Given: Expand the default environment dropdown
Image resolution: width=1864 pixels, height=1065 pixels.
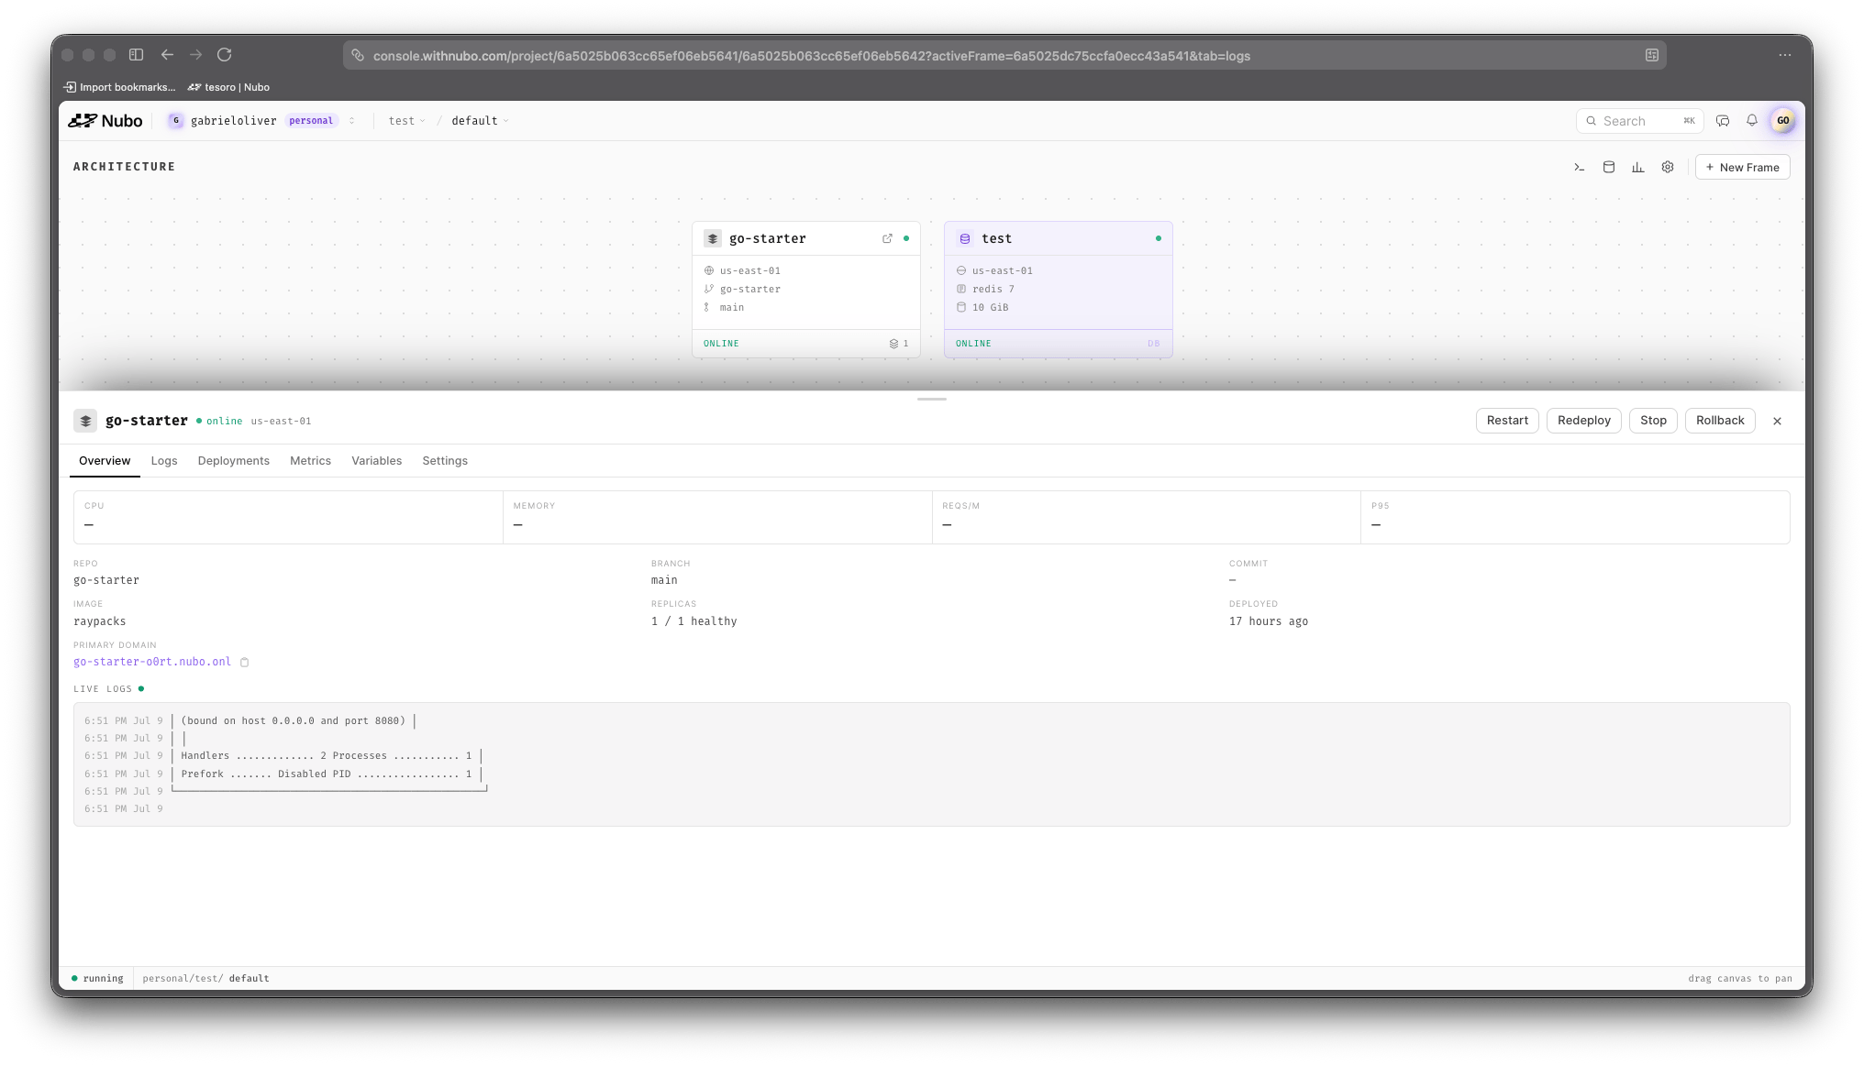Looking at the screenshot, I should pos(480,121).
